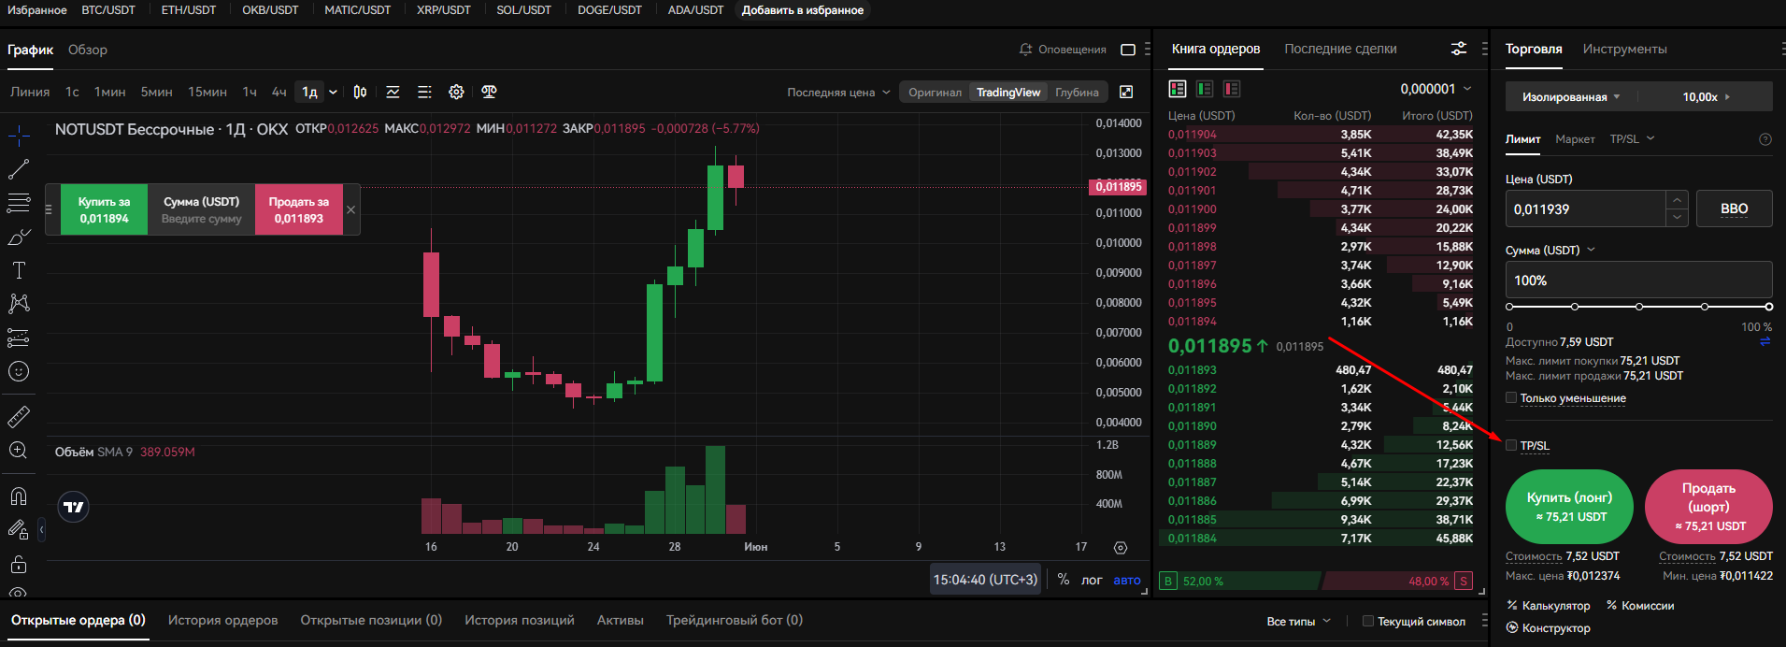
Task: Toggle percent scale on chart
Action: coord(1064,580)
